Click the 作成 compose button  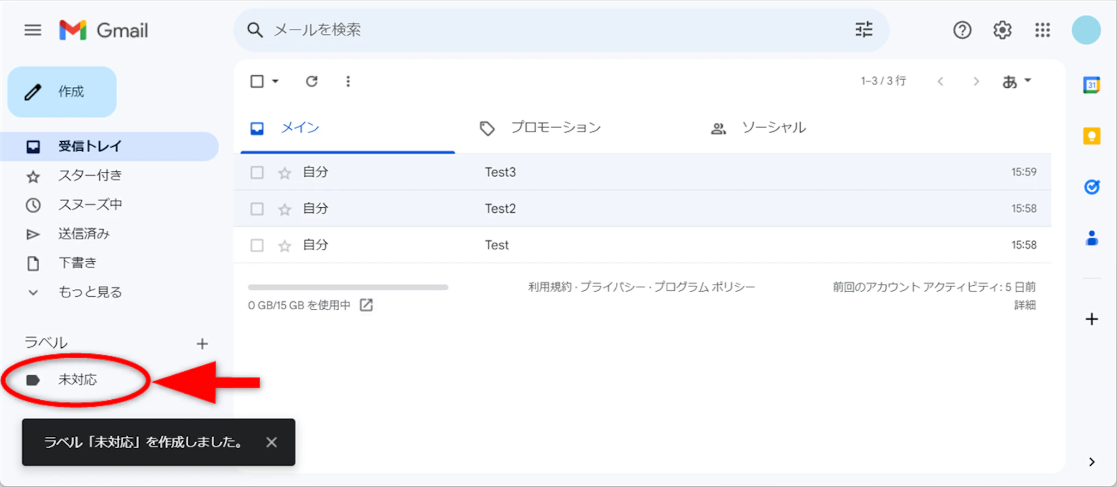point(62,92)
